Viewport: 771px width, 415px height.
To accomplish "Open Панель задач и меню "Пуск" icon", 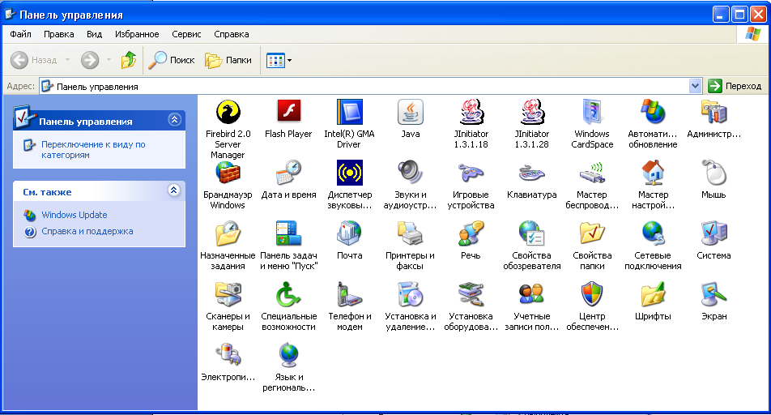I will coord(288,233).
